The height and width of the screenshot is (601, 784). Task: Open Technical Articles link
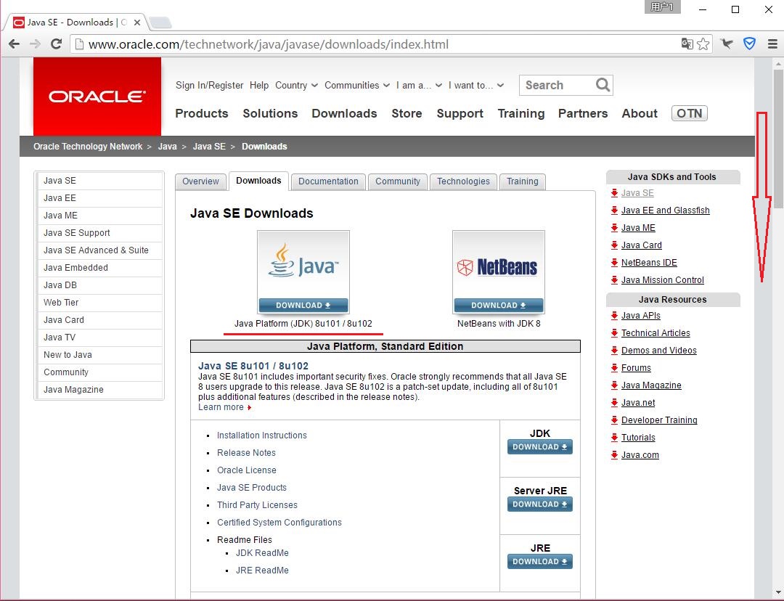[x=656, y=333]
